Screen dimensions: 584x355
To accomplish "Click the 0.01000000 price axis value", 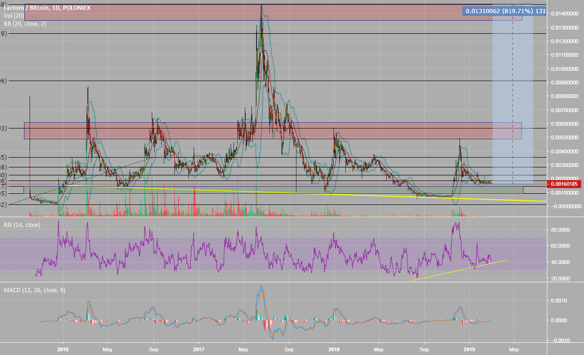I will (564, 69).
